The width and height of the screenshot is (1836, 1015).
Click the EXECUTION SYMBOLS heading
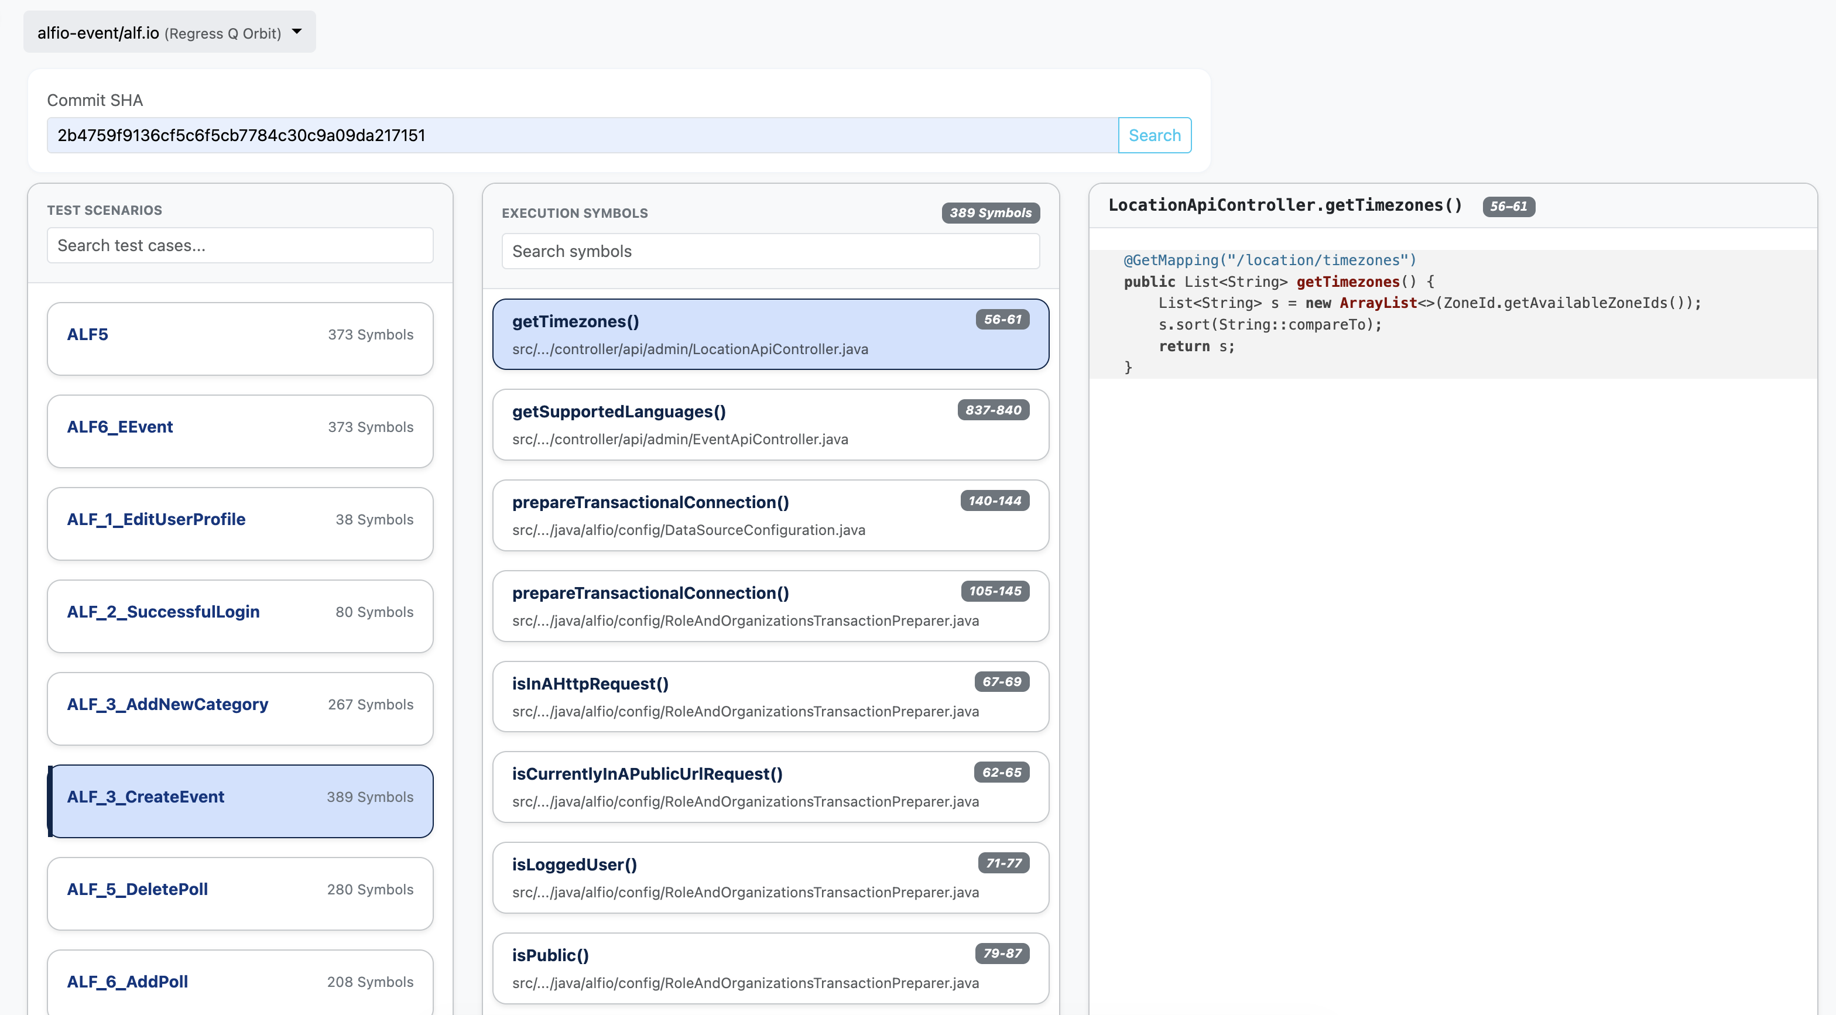574,213
